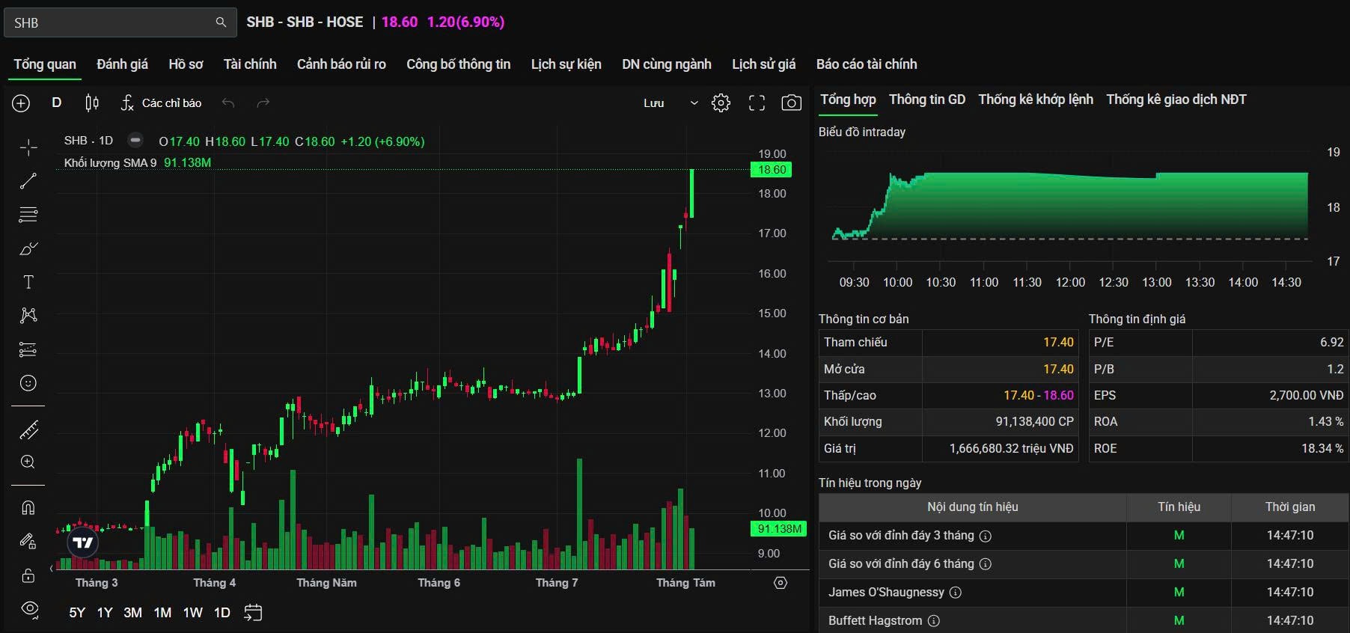Enter fullscreen chart mode icon
1350x633 pixels.
pyautogui.click(x=757, y=103)
